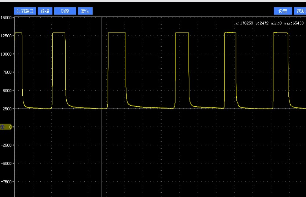Open the 数据 (data) menu button
The height and width of the screenshot is (197, 306).
(x=45, y=11)
